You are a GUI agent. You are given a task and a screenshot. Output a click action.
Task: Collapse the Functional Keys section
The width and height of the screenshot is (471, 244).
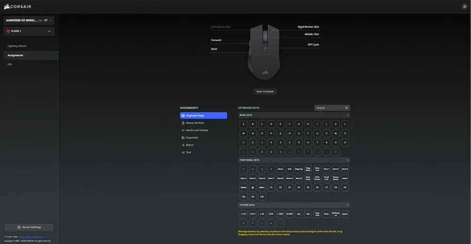348,160
